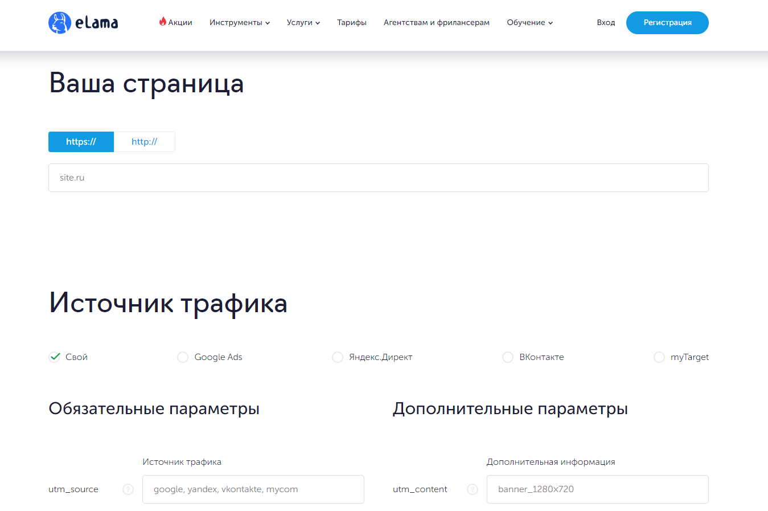
Task: Click the Вход login link
Action: click(x=606, y=23)
